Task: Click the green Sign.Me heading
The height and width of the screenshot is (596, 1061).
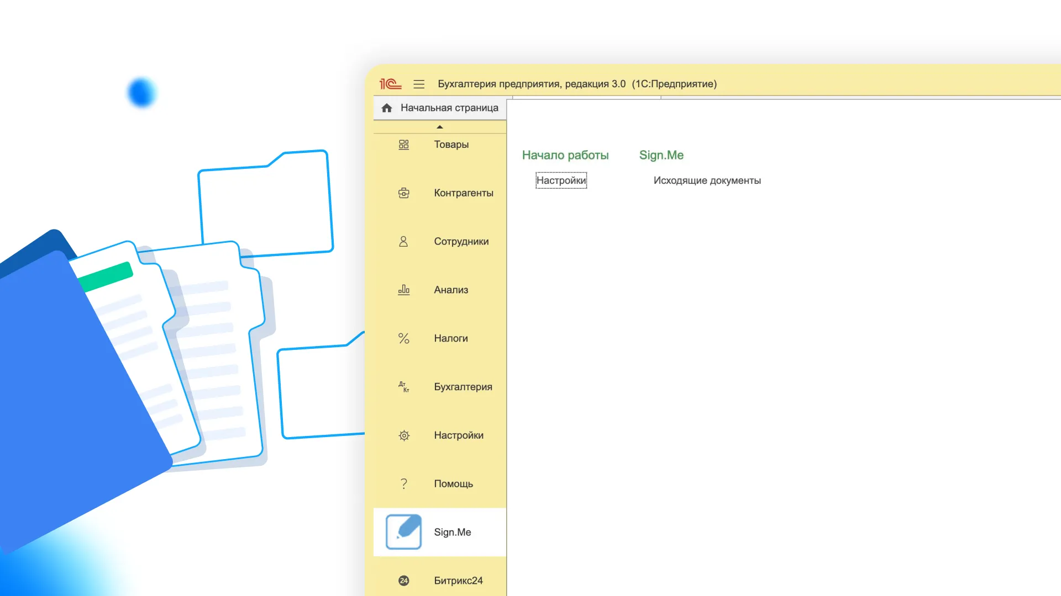Action: tap(661, 155)
